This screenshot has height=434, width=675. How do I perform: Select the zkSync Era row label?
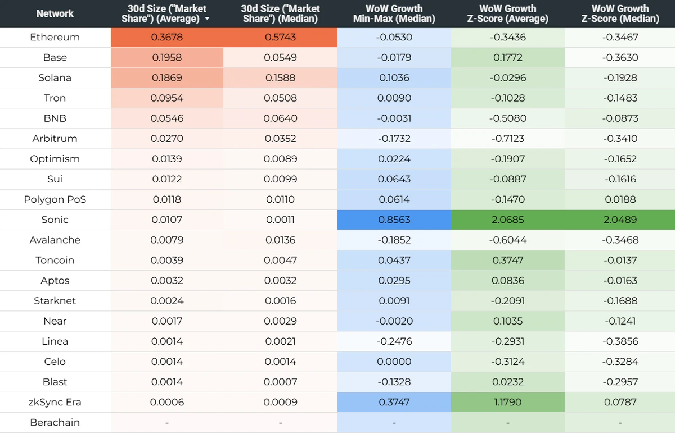[55, 402]
